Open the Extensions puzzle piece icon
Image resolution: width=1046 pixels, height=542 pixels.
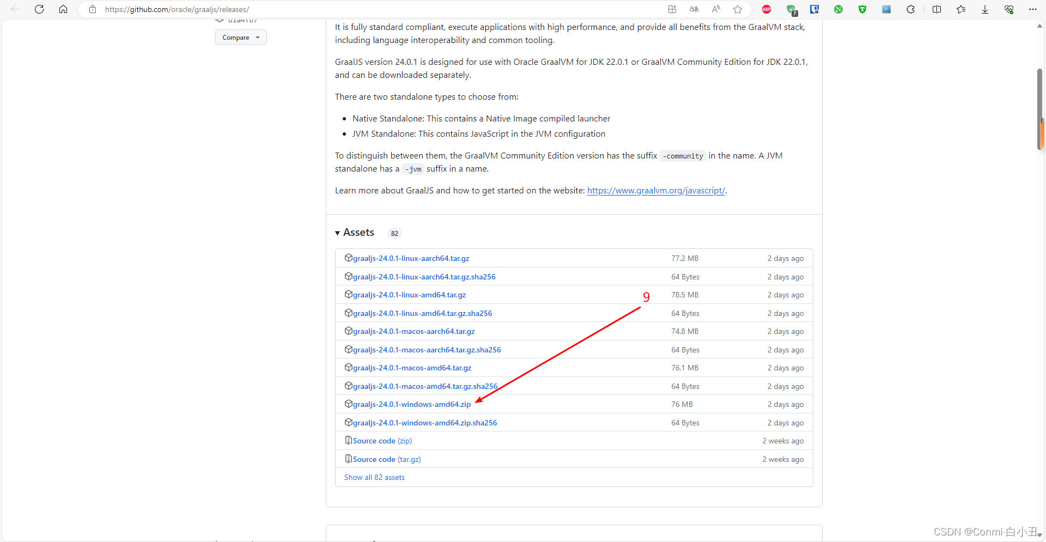(x=910, y=9)
